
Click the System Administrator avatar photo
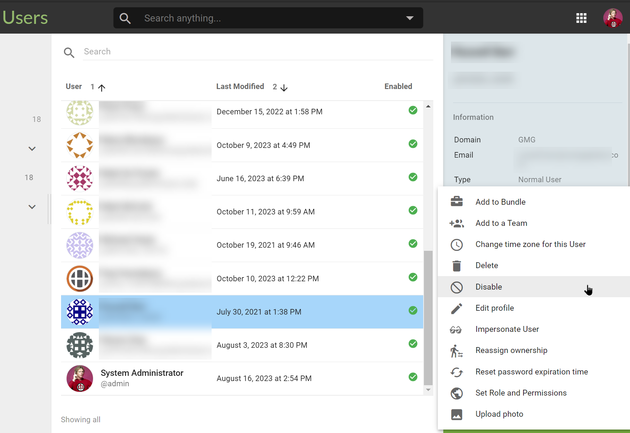80,378
